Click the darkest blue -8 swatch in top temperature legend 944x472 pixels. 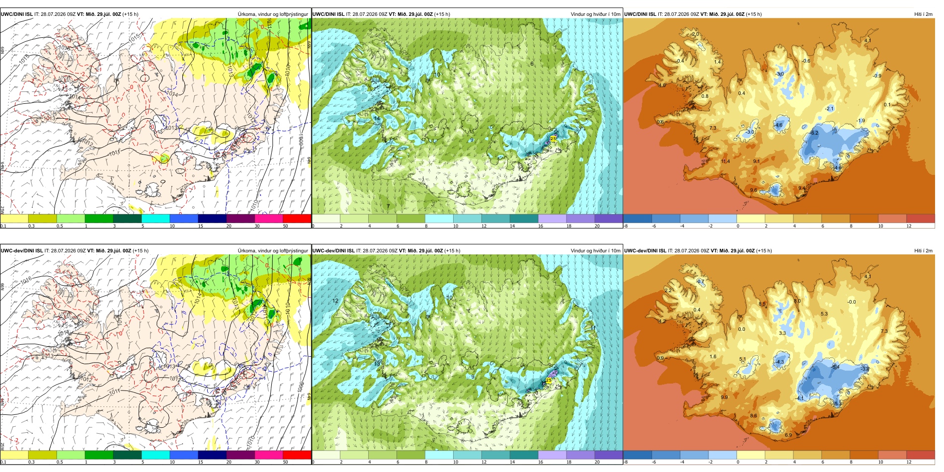(x=637, y=218)
